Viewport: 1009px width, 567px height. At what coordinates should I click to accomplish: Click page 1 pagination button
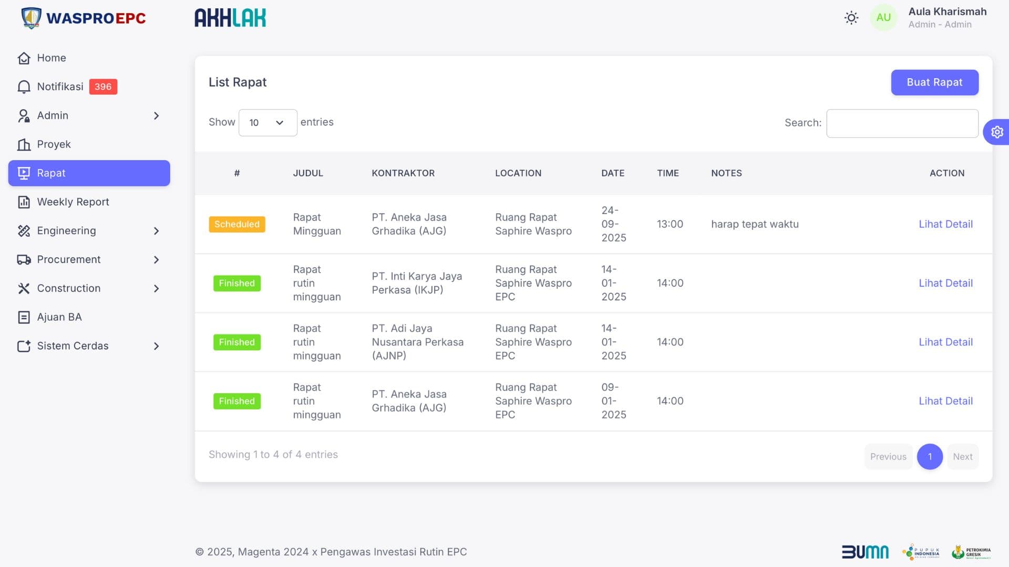click(930, 457)
